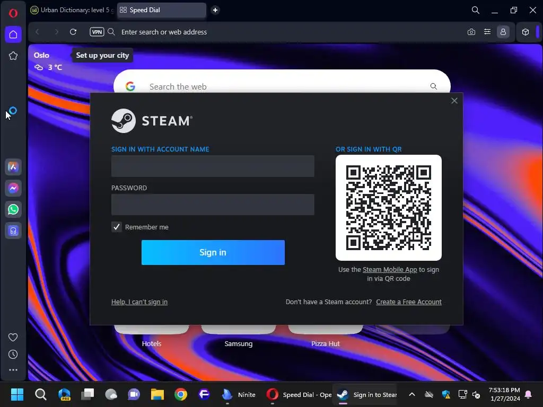Screen dimensions: 543x407
Task: Open Ninite taskbar item
Action: (x=239, y=394)
